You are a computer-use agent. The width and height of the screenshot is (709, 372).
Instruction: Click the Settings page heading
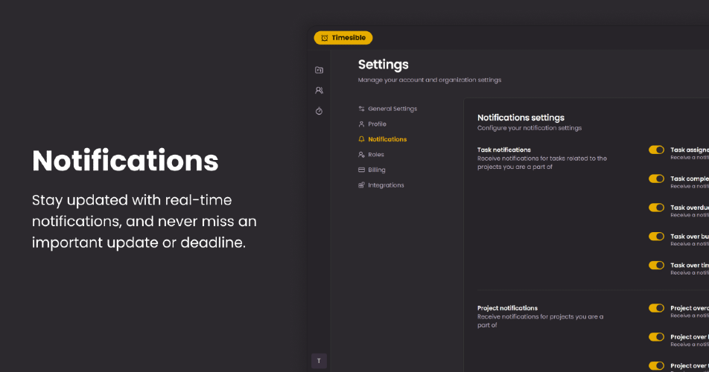click(384, 65)
